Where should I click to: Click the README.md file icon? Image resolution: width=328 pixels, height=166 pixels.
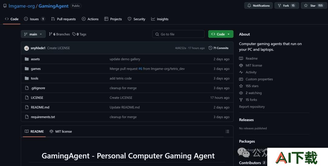coord(27,107)
